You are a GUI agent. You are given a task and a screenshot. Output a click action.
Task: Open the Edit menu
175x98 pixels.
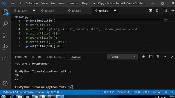20,3
